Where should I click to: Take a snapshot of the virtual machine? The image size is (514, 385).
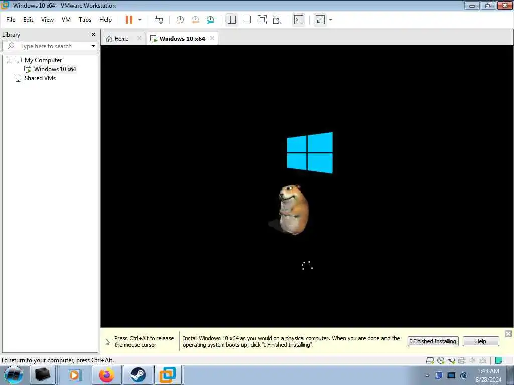tap(180, 20)
